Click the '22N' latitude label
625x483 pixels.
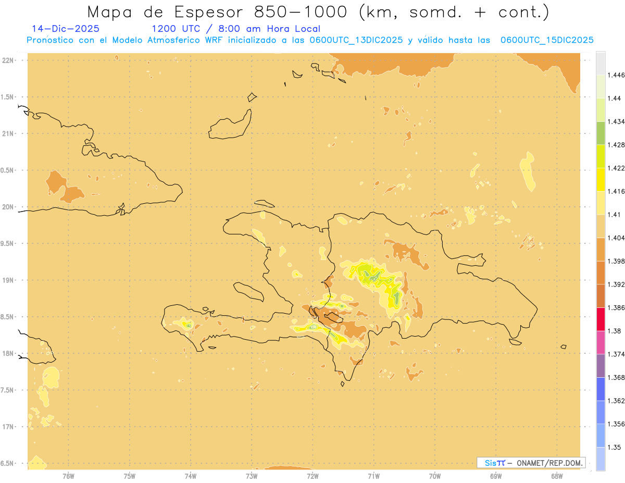click(x=9, y=60)
